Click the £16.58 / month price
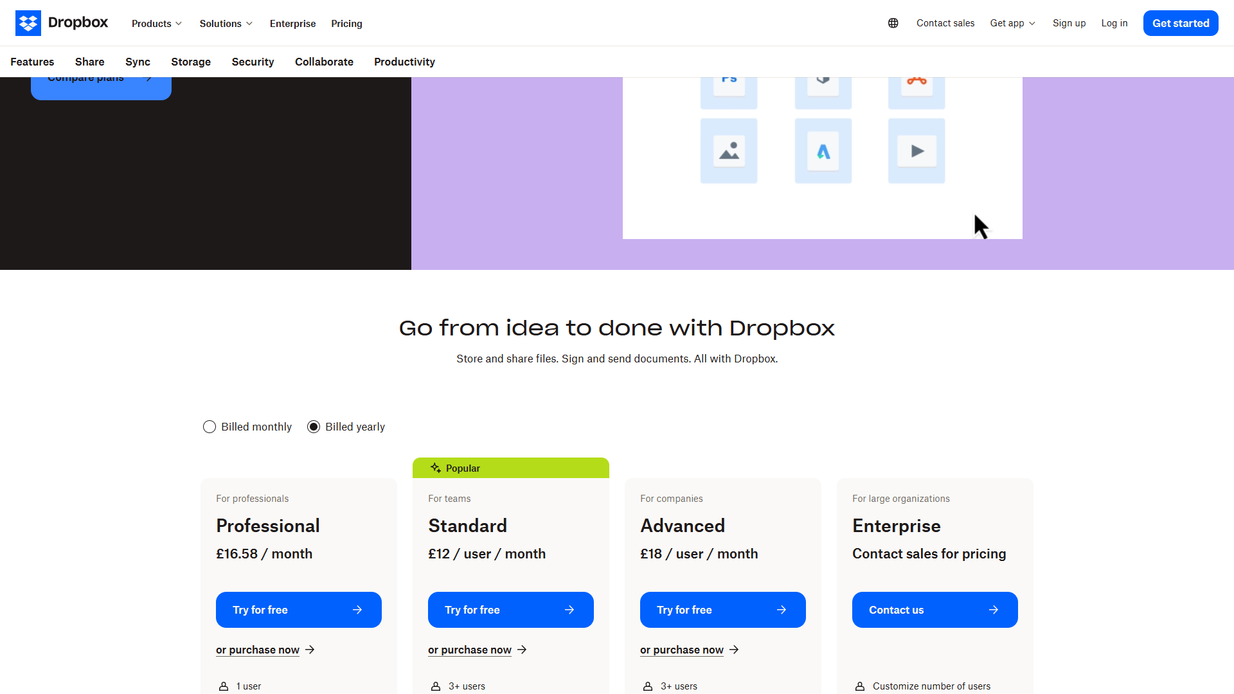 coord(264,554)
